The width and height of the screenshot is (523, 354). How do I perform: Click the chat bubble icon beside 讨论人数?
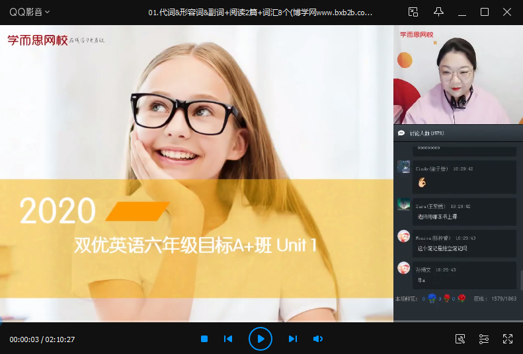(401, 133)
